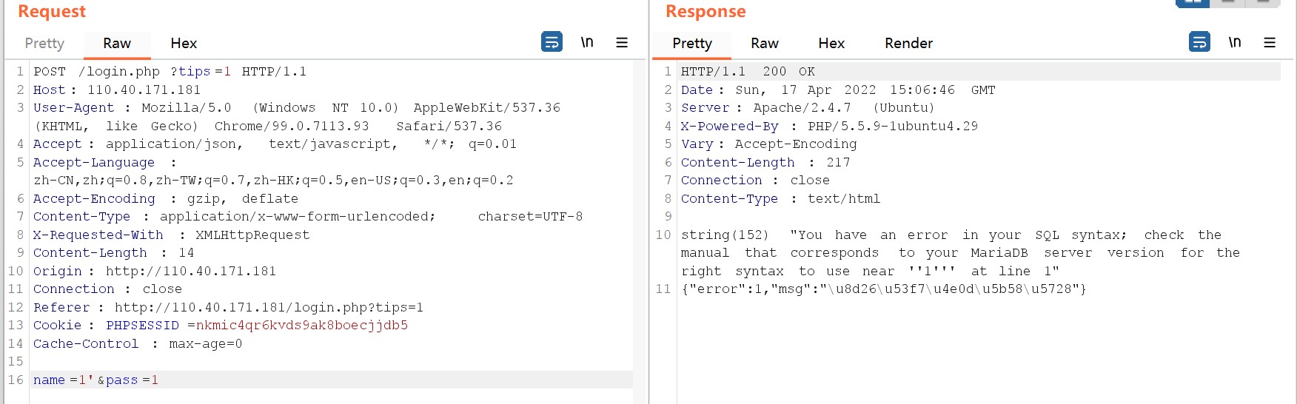Click the Origin header name
Viewport: 1297px width, 404px height.
point(57,271)
